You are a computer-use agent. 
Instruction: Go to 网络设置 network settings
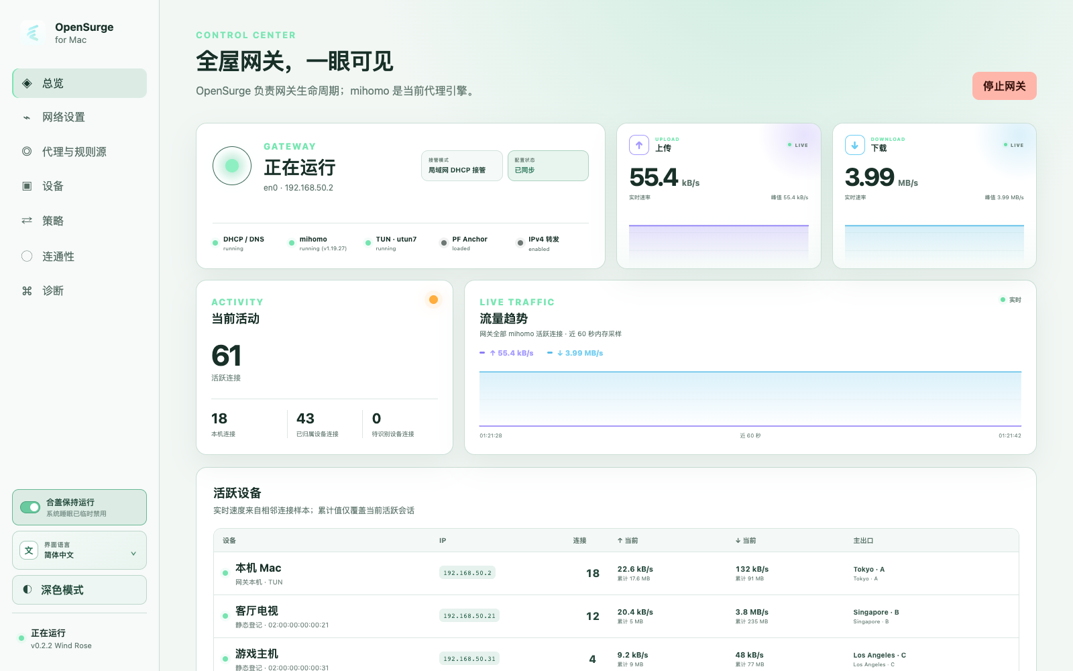coord(79,117)
